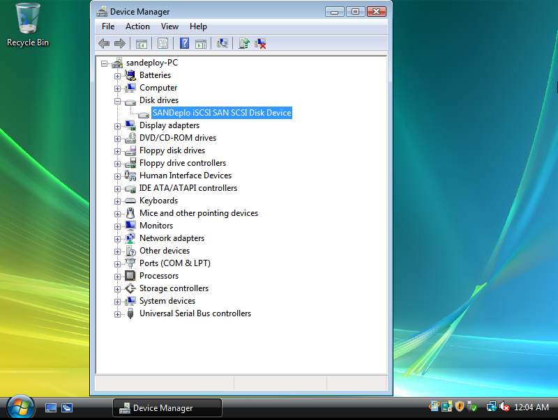Expand the Computer node

point(117,88)
